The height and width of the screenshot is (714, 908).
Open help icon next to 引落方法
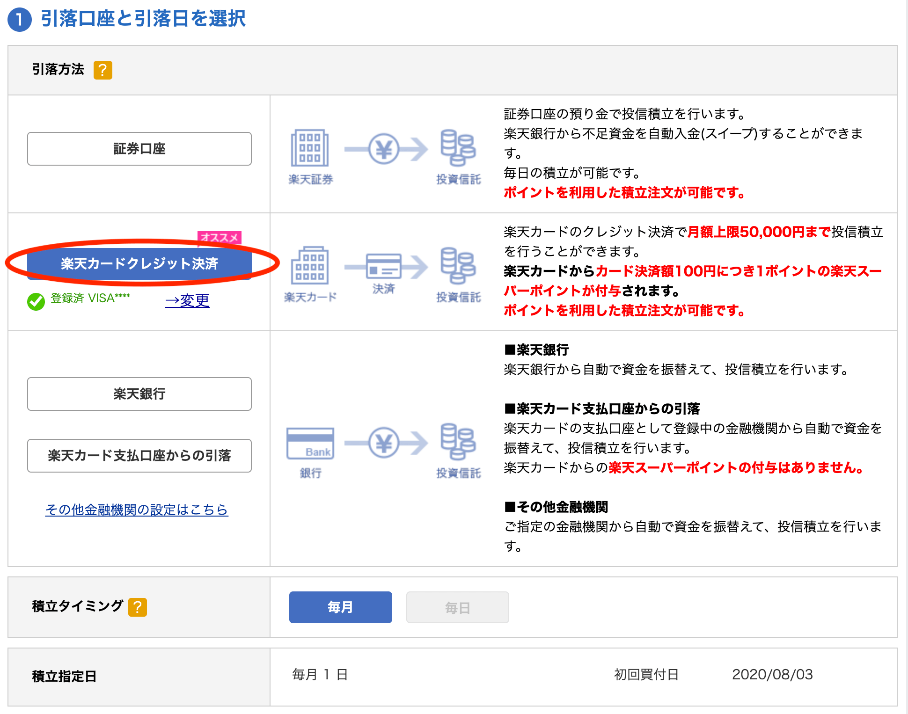pyautogui.click(x=103, y=70)
